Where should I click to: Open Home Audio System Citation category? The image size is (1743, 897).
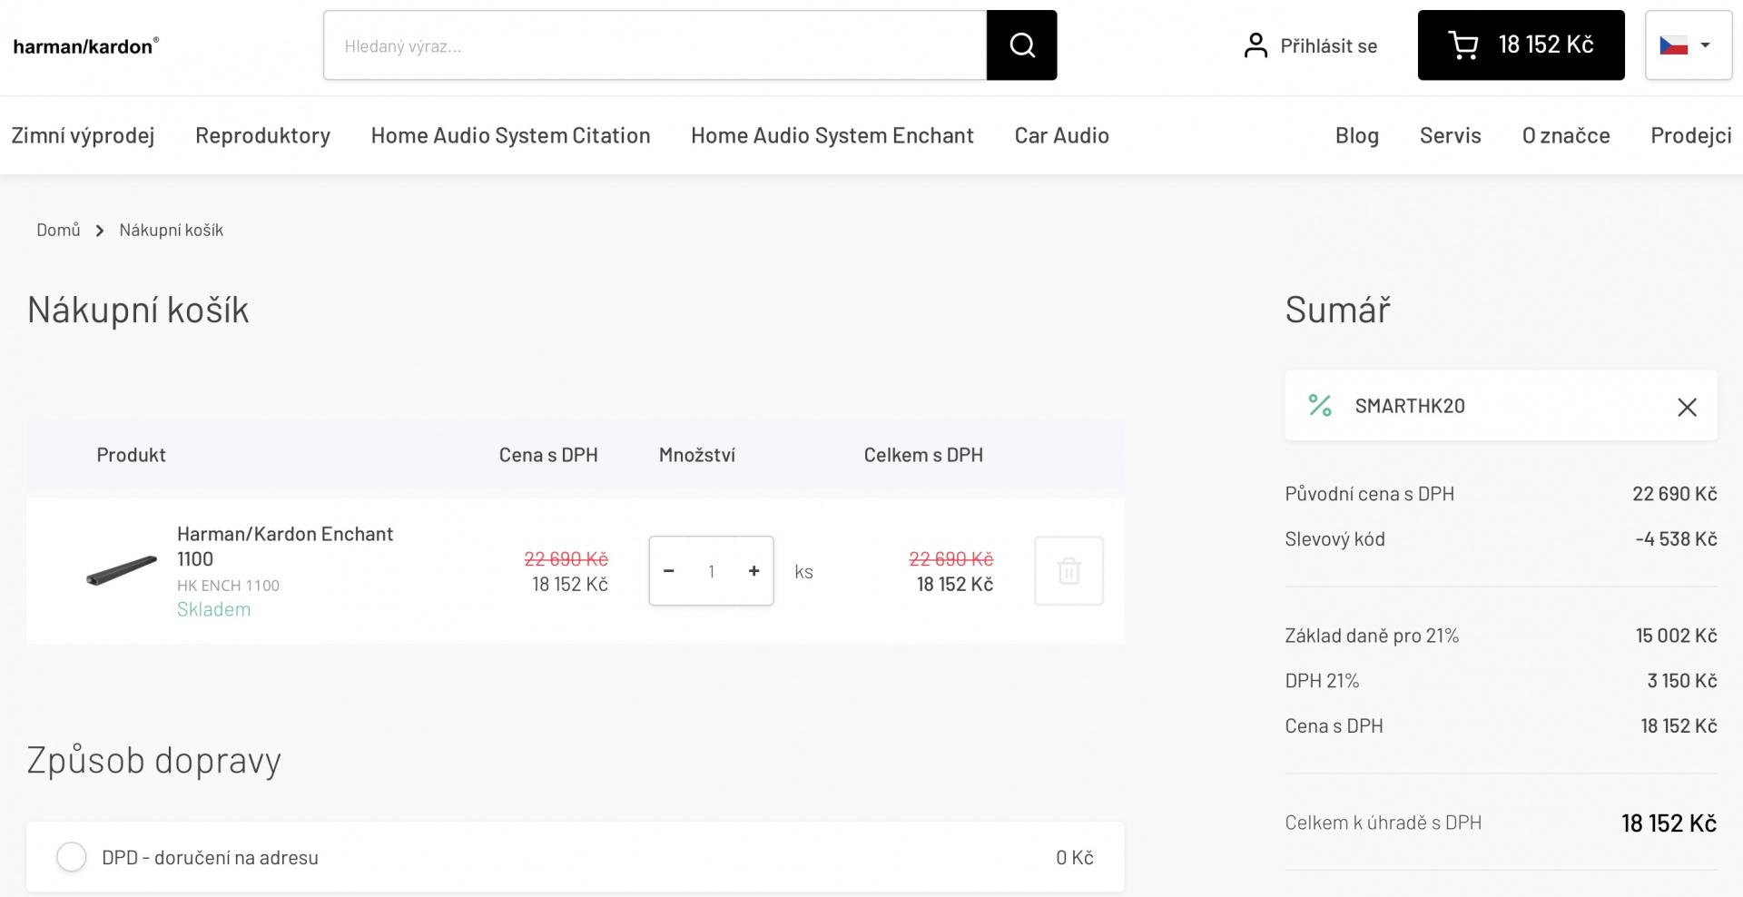click(510, 135)
